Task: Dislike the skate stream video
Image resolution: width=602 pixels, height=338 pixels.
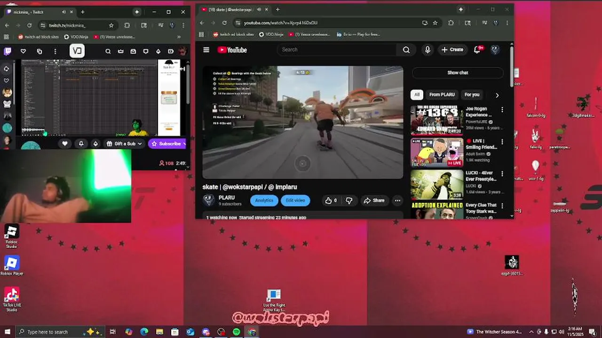Action: coord(349,200)
